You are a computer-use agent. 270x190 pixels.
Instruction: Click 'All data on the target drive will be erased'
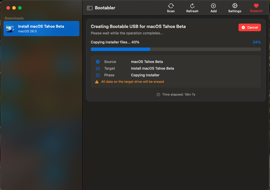pyautogui.click(x=133, y=82)
